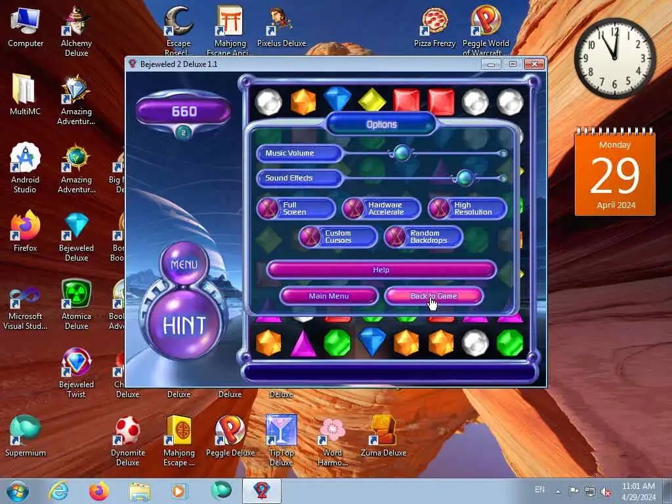The height and width of the screenshot is (504, 672).
Task: Select the Firefox desktop shortcut
Action: [26, 232]
